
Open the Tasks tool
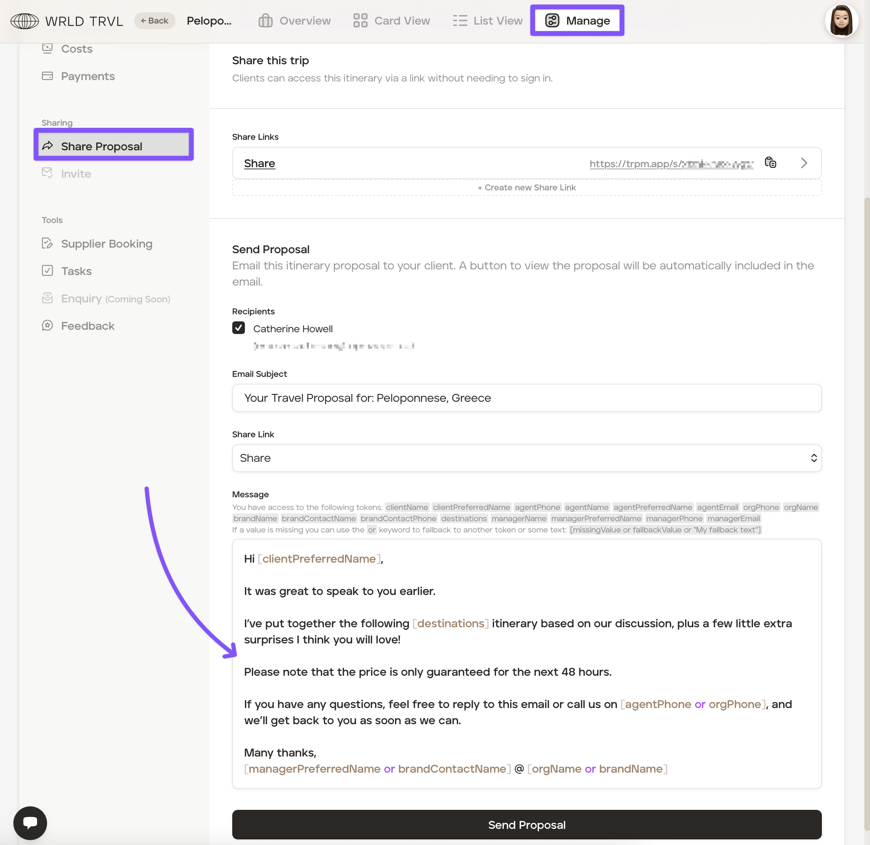pyautogui.click(x=76, y=271)
